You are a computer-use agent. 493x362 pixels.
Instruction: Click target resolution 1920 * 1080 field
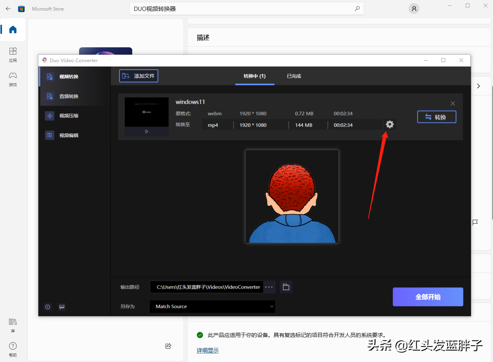261,125
